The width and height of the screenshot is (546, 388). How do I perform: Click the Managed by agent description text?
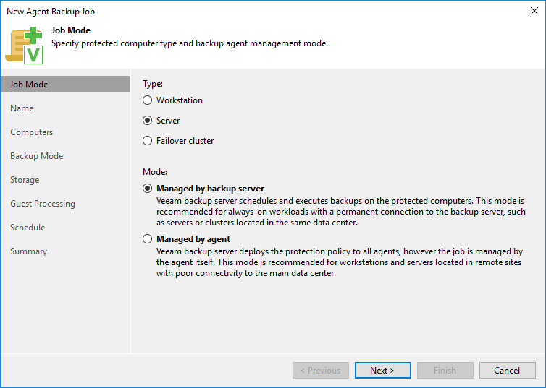click(x=339, y=262)
